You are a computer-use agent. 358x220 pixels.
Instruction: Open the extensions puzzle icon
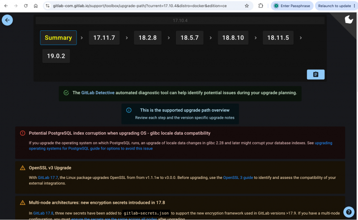260,6
